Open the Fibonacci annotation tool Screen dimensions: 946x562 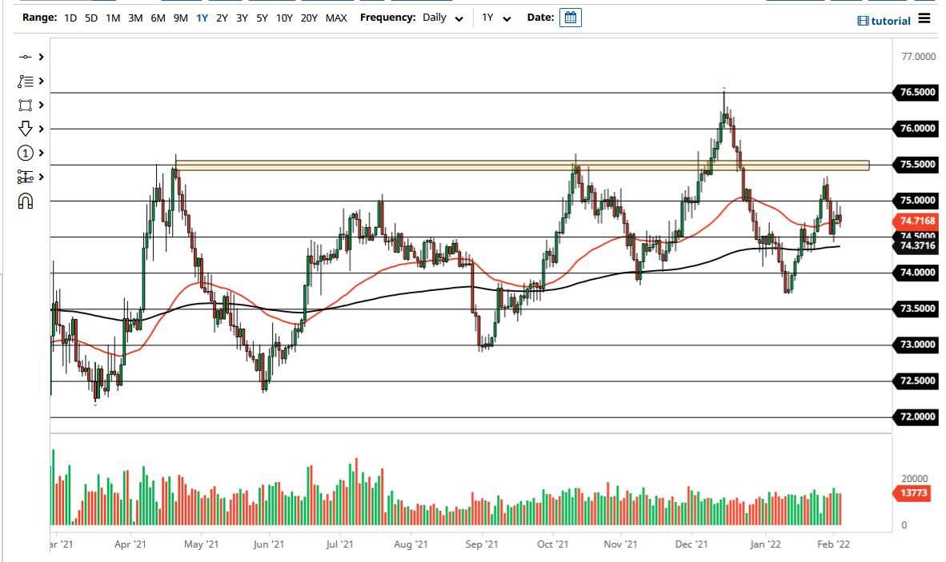point(24,81)
